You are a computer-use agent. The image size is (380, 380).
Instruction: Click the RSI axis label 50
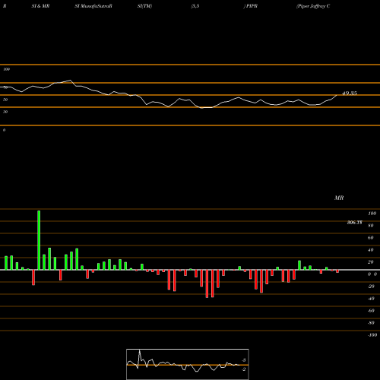pyautogui.click(x=5, y=100)
